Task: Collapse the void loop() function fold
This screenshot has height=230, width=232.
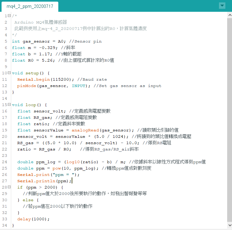Action: pyautogui.click(x=9, y=105)
